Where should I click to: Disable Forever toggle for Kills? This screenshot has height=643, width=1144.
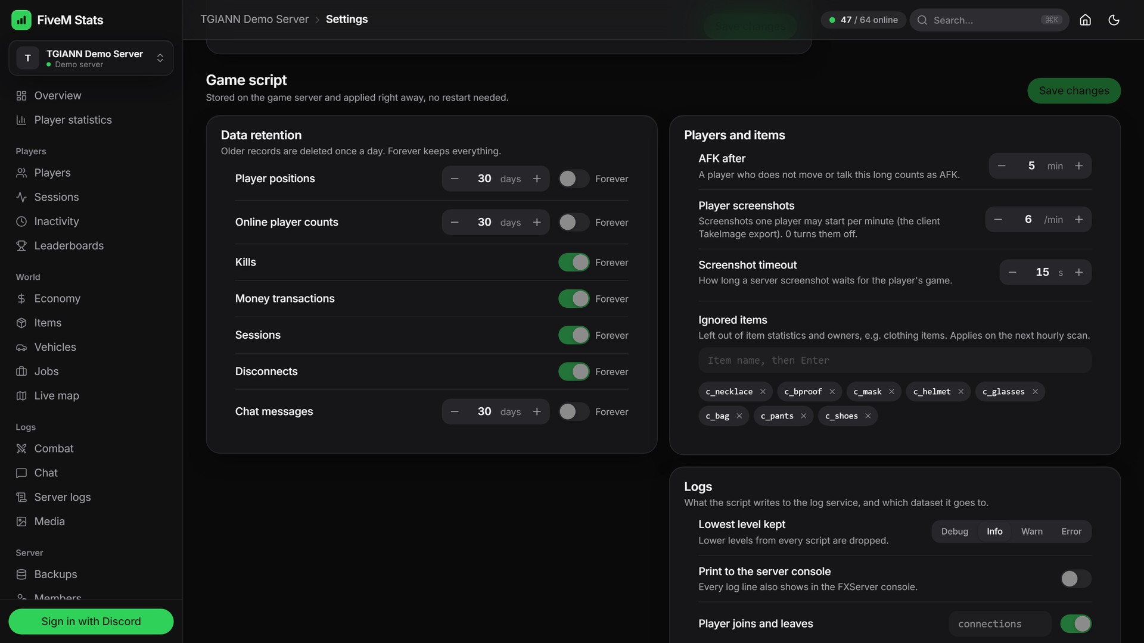click(574, 263)
